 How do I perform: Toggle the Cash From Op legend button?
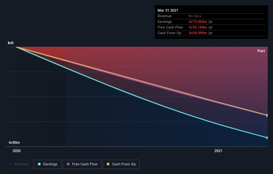(x=121, y=164)
